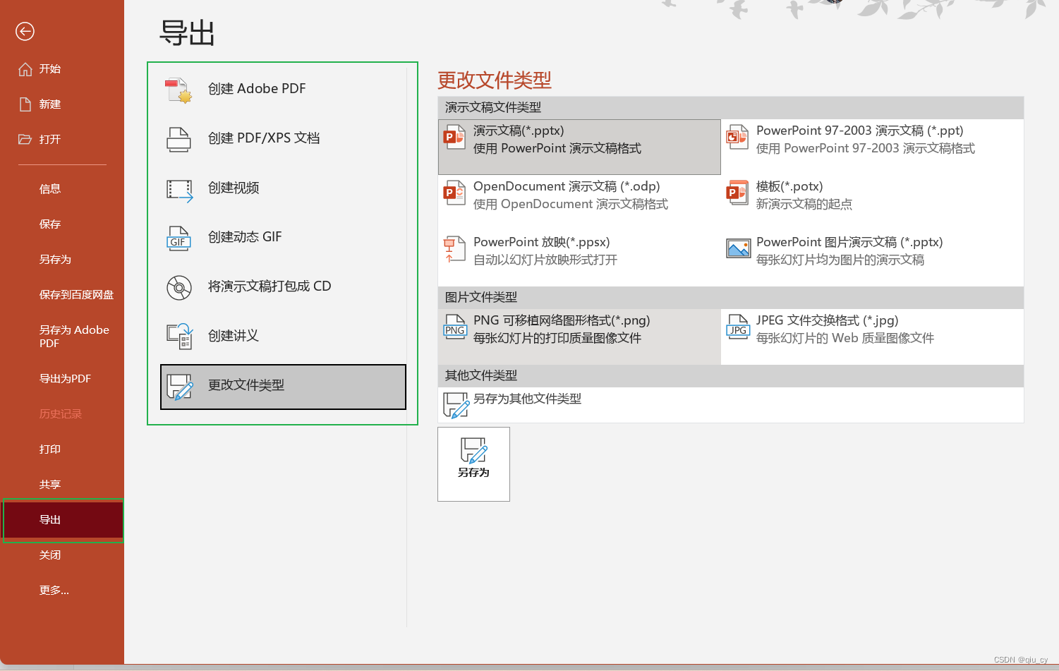The width and height of the screenshot is (1059, 671).
Task: Select 打开 text in the sidebar
Action: point(50,140)
